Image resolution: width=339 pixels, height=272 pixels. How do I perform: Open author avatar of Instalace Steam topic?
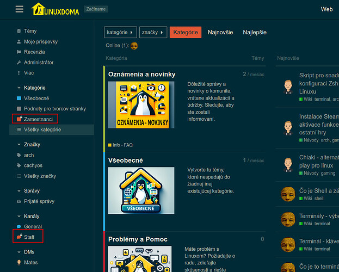(x=288, y=128)
